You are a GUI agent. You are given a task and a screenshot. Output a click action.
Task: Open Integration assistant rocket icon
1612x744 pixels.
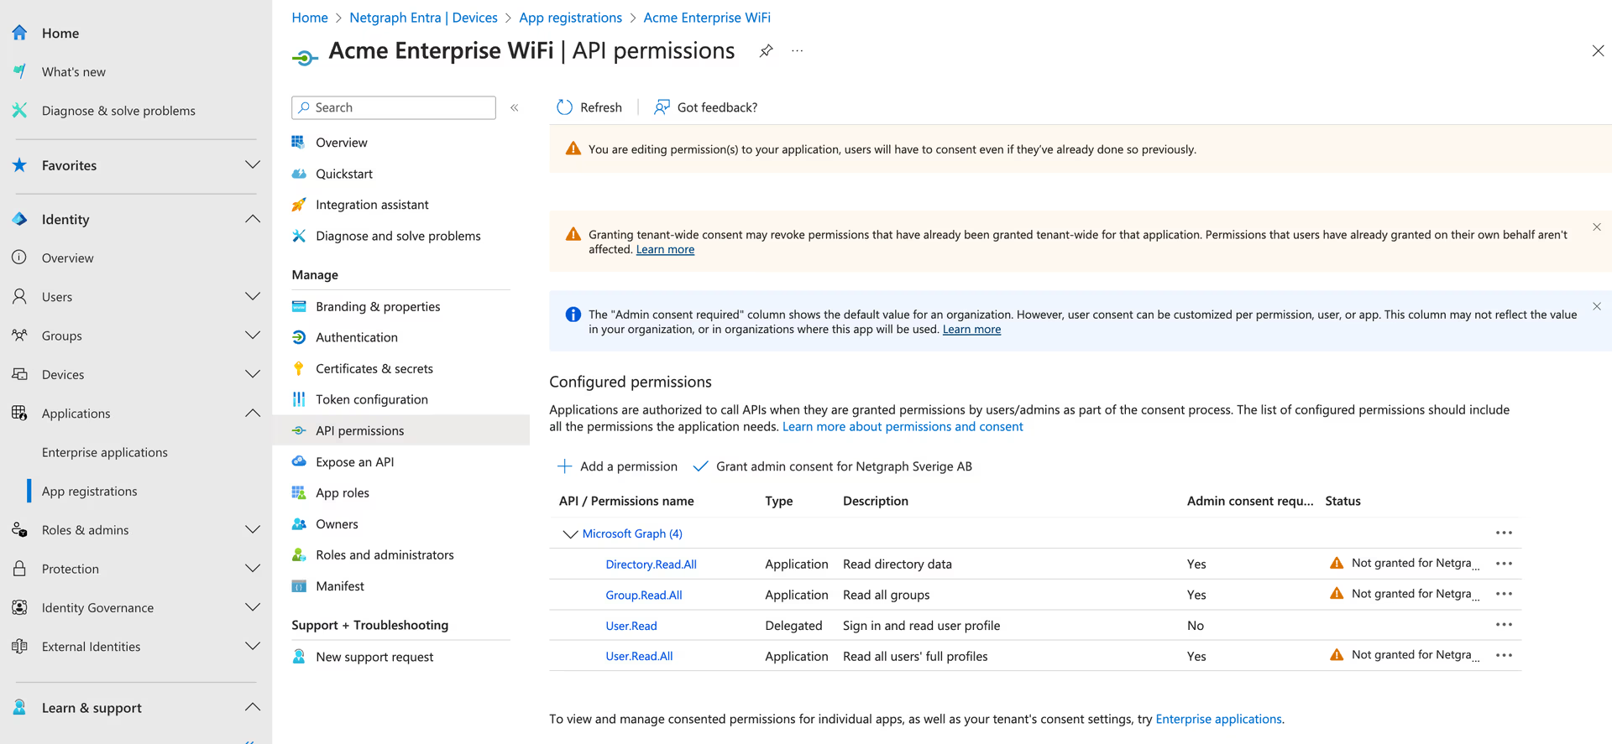[x=299, y=205]
